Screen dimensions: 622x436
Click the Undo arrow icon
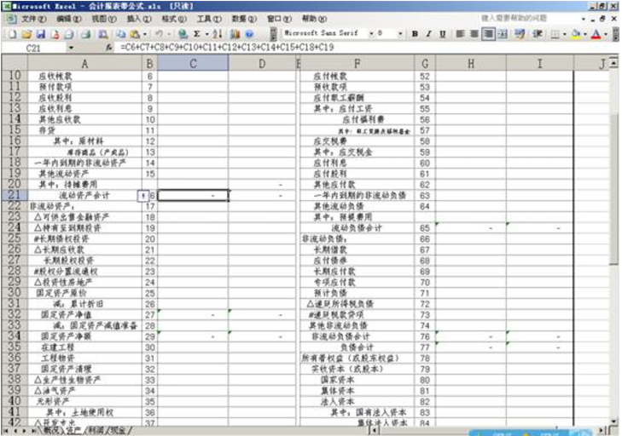pyautogui.click(x=159, y=34)
